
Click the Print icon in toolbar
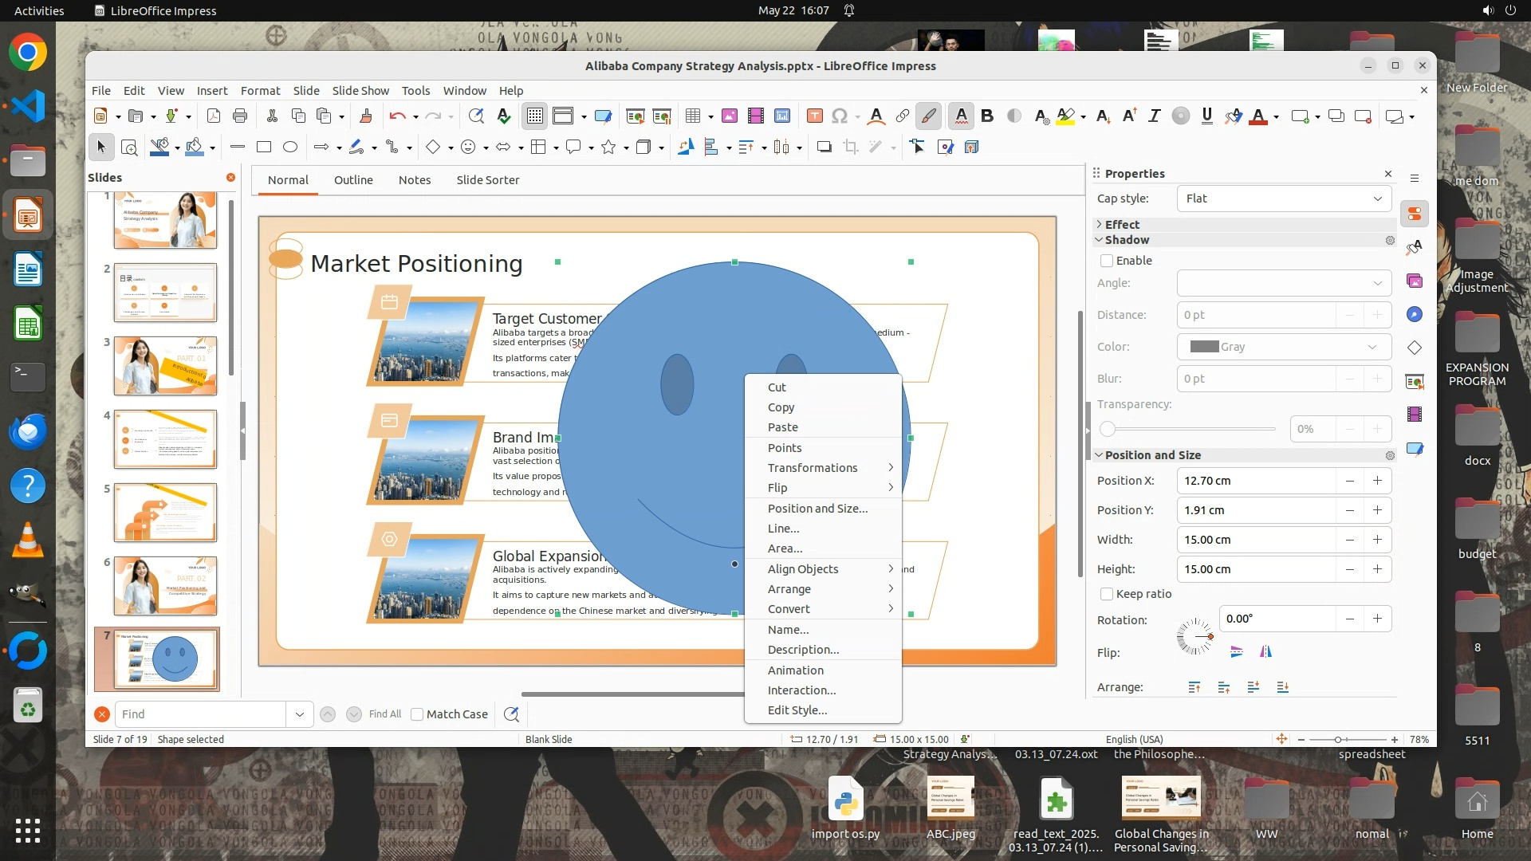240,116
